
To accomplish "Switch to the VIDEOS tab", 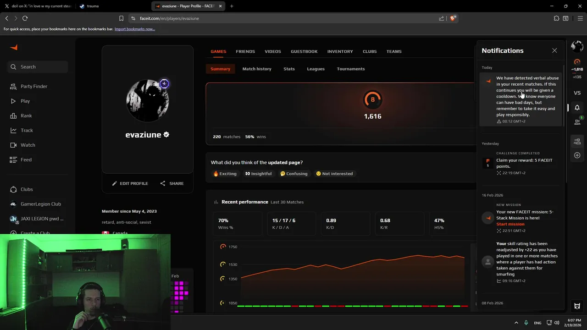I will [272, 51].
